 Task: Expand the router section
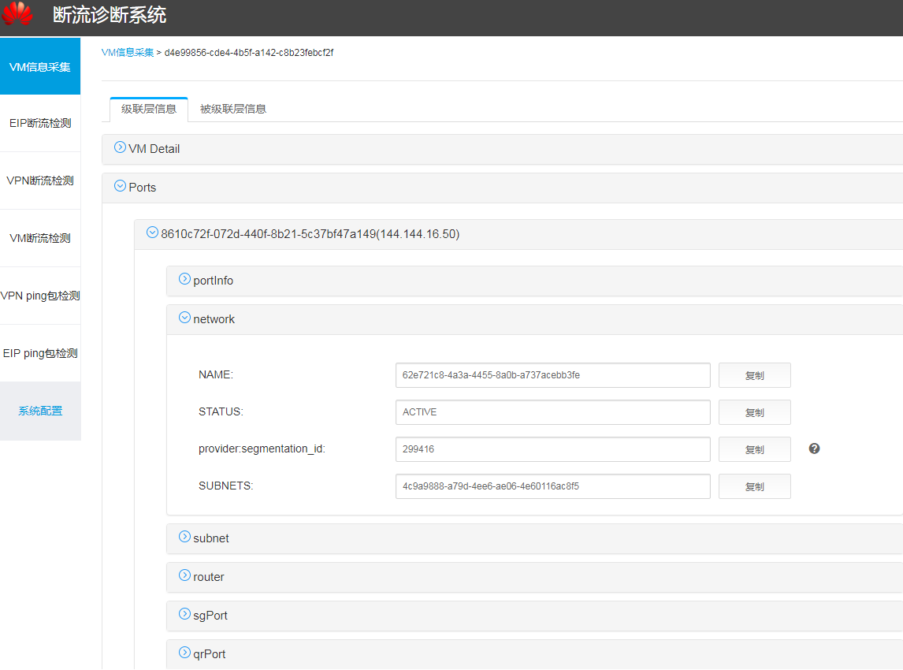tap(184, 575)
